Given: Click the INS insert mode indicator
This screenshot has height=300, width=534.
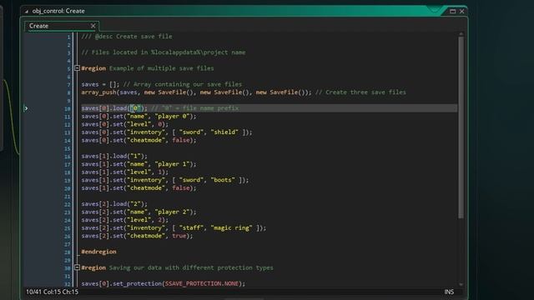Looking at the screenshot, I should (x=449, y=292).
